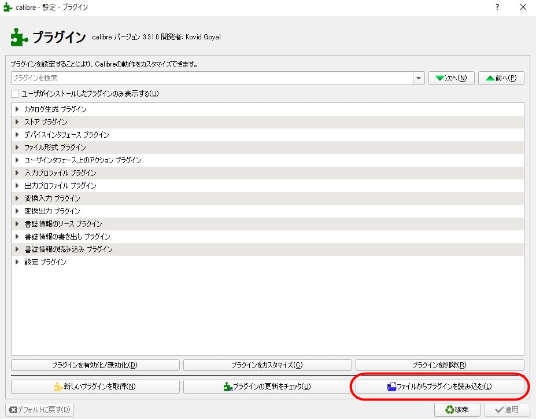Viewport: 536px width, 419px height.
Task: Expand ファイル形式 プラグイン category
Action: pyautogui.click(x=17, y=148)
